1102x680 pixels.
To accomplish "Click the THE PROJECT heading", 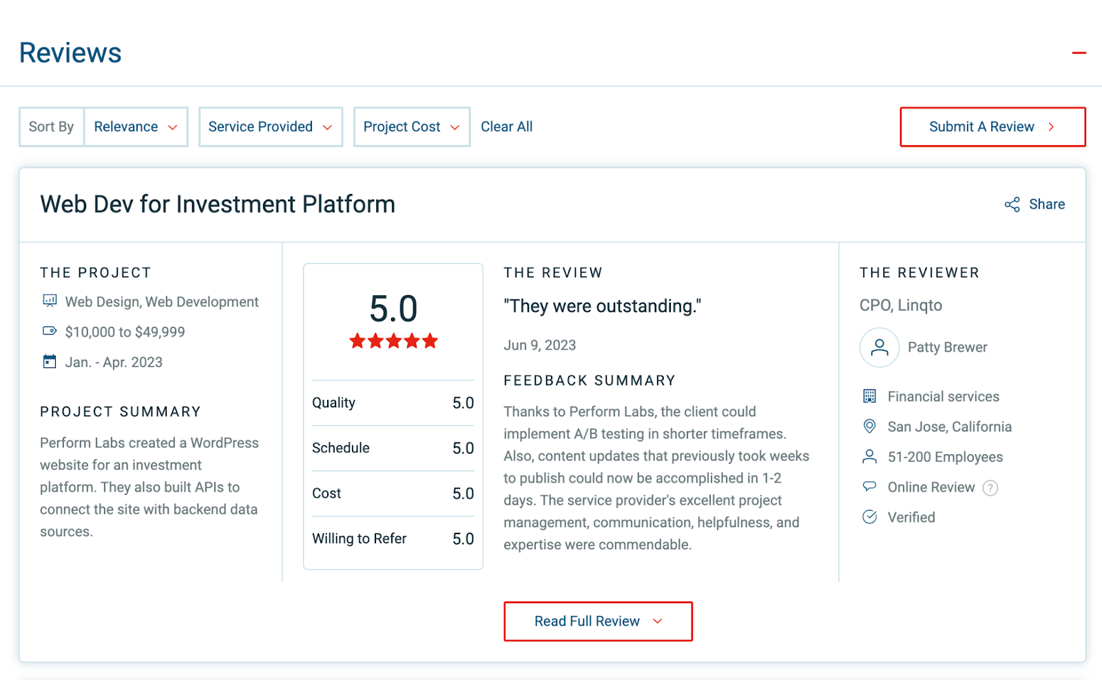I will (96, 273).
